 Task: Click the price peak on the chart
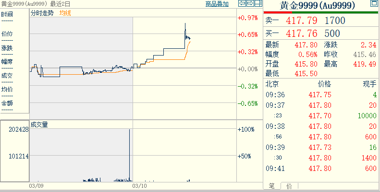pyautogui.click(x=185, y=23)
